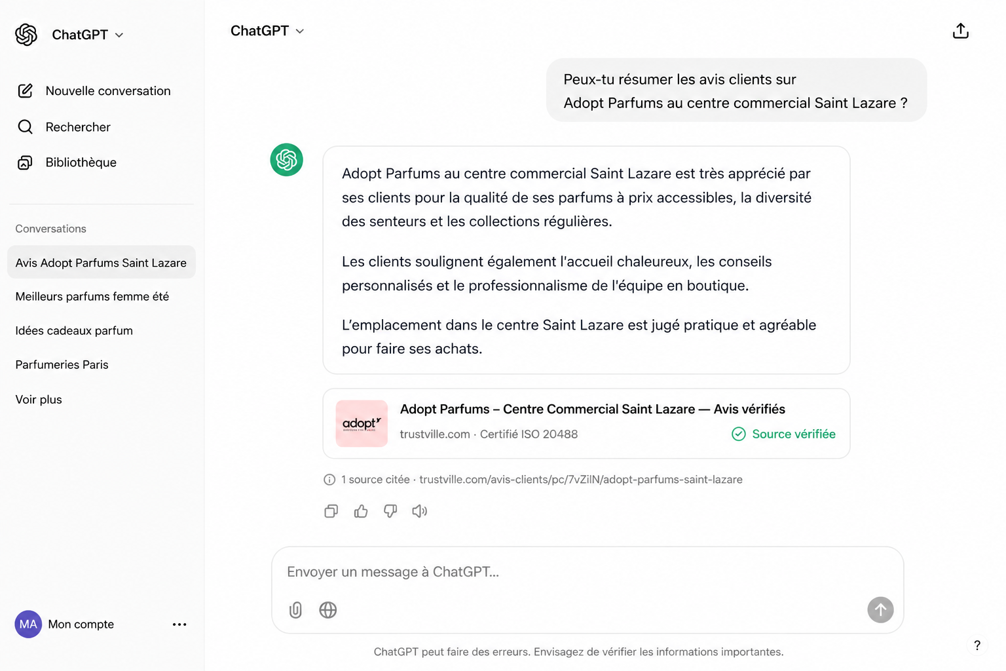Enable web search with the globe icon
This screenshot has width=1006, height=671.
[x=328, y=610]
